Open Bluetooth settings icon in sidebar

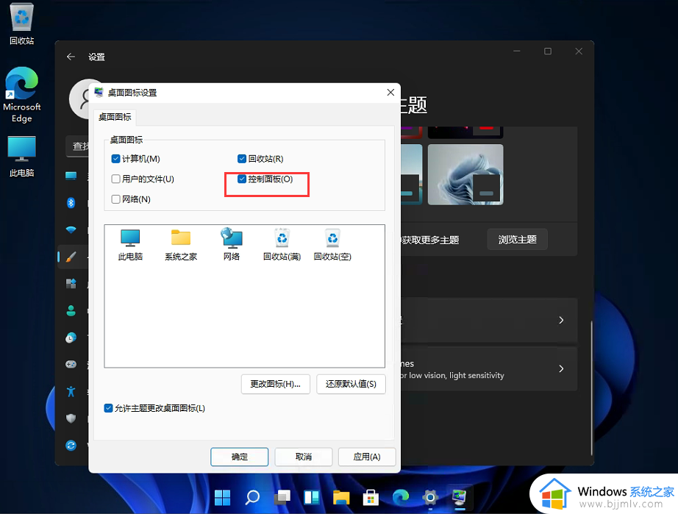[71, 202]
